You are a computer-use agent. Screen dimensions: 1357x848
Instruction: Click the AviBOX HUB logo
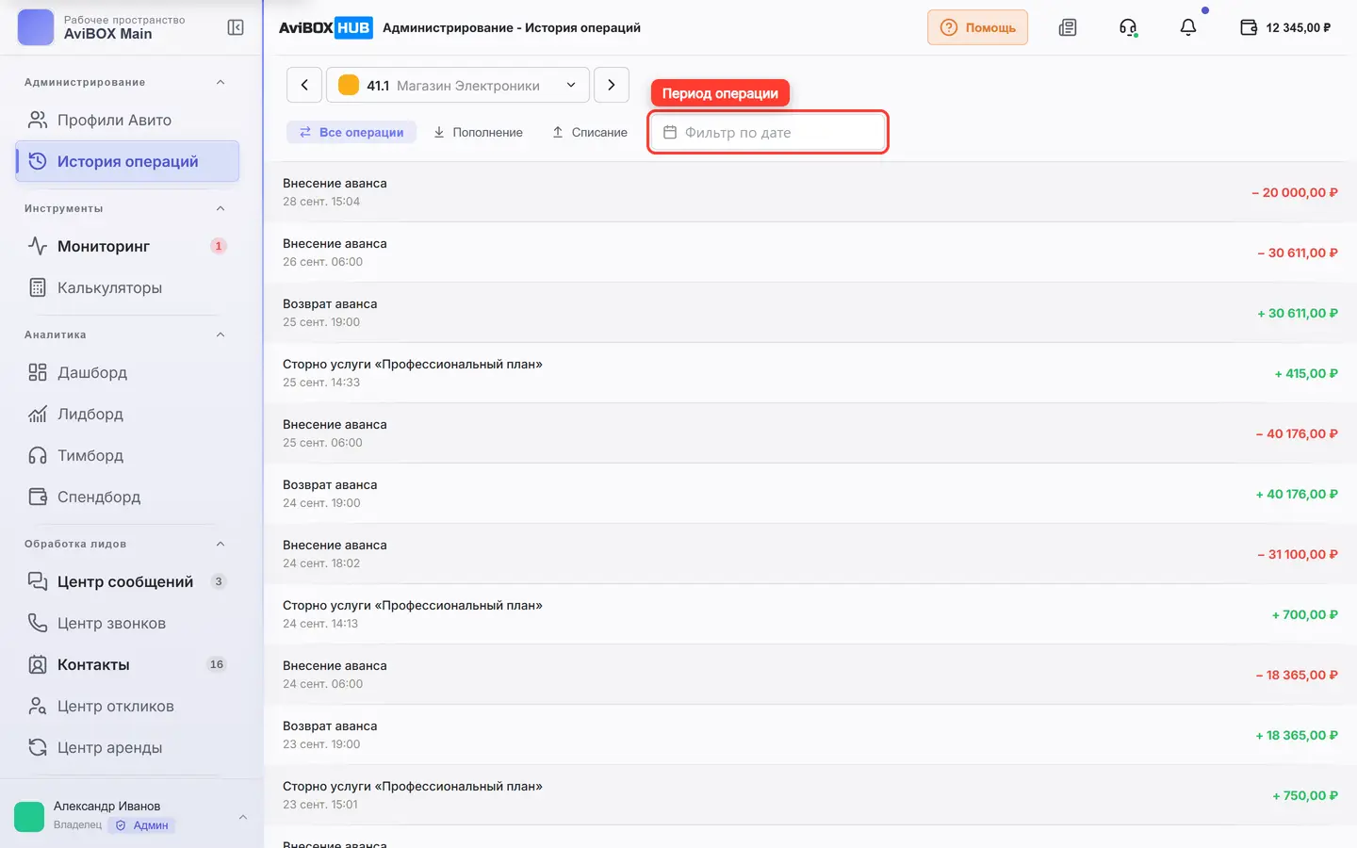[x=325, y=27]
